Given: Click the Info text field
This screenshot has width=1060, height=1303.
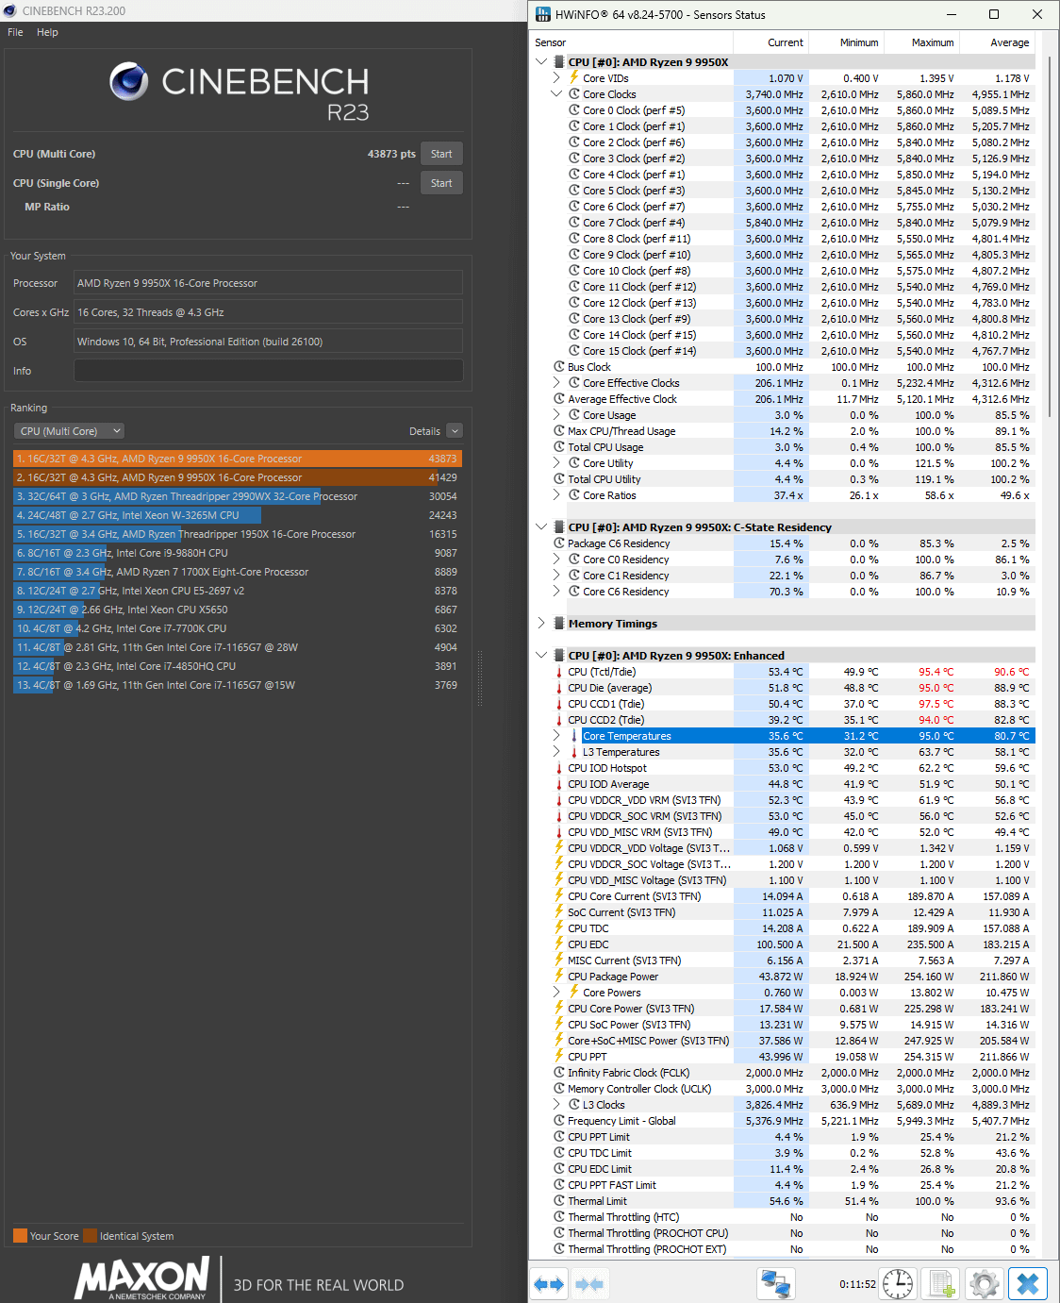Looking at the screenshot, I should pos(269,371).
